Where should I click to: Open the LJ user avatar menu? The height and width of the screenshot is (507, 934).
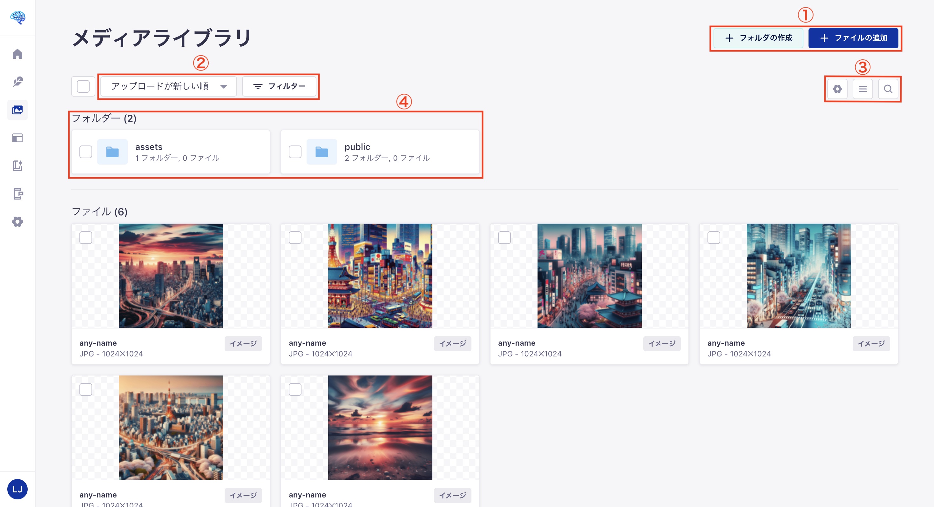[17, 489]
